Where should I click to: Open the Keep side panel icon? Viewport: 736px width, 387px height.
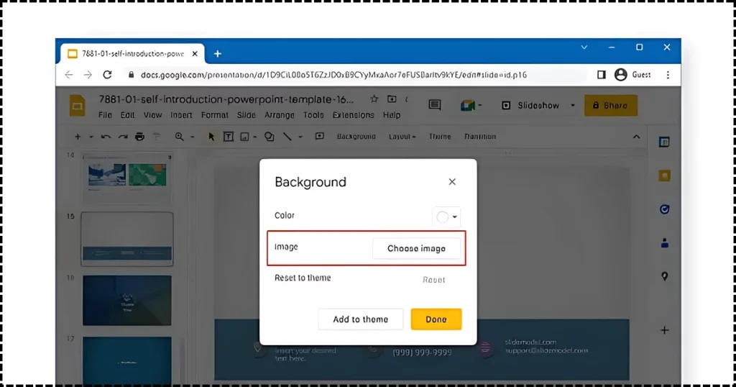point(664,176)
